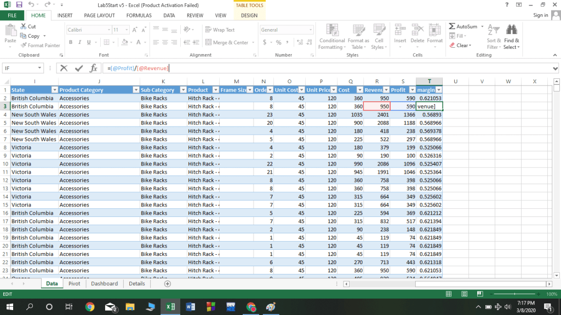The image size is (561, 315).
Task: Open the Insert Function fx dialog
Action: pos(94,68)
